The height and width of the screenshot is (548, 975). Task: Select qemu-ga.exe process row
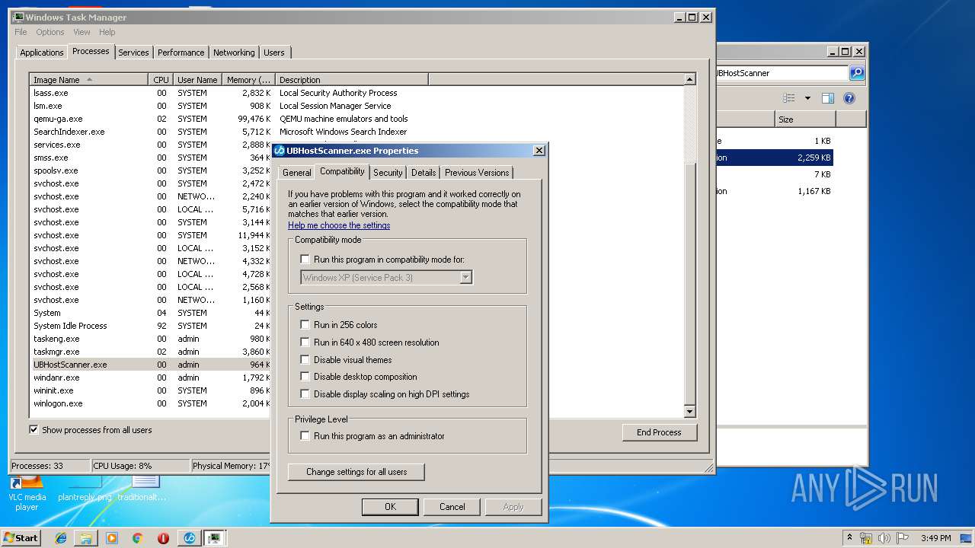tap(356, 119)
